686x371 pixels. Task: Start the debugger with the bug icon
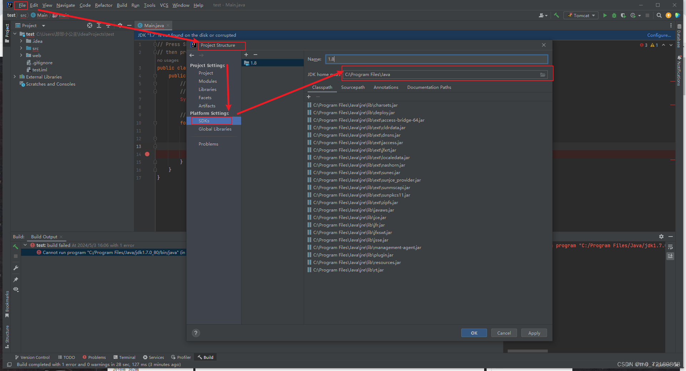tap(614, 15)
